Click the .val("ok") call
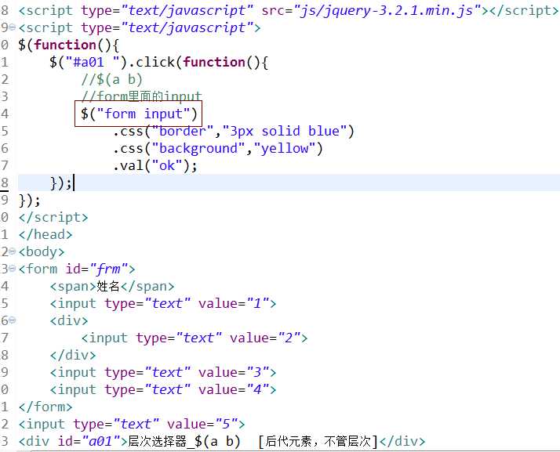 point(155,165)
